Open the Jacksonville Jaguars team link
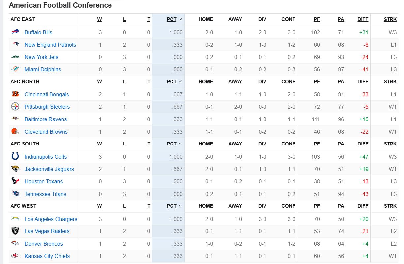 pos(49,169)
